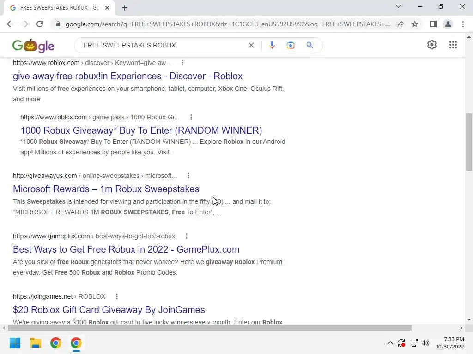This screenshot has width=473, height=354.
Task: Click the gameplux.com breadcrumb URL
Action: tap(94, 236)
